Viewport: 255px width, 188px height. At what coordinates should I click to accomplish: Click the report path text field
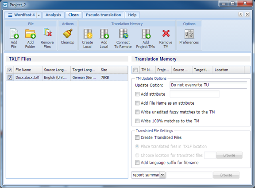(x=189, y=175)
